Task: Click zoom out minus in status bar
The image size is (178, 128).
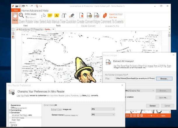Action: click(x=145, y=115)
